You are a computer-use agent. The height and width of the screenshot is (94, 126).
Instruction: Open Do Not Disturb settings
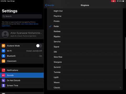[22, 80]
